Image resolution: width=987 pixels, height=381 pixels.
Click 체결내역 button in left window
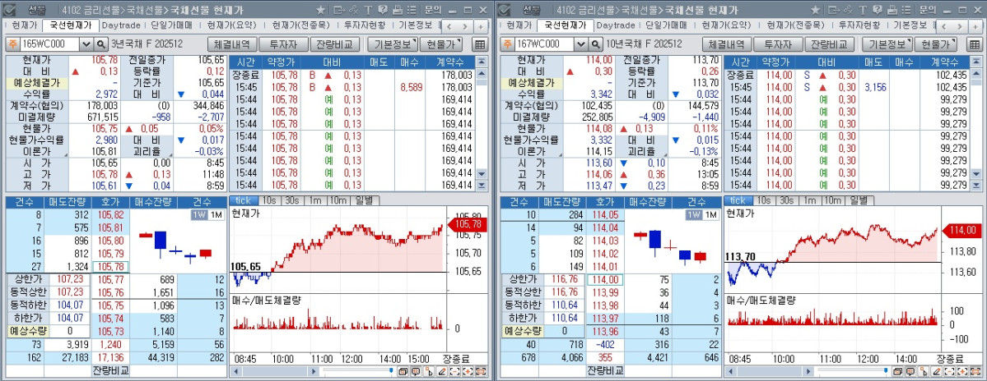pyautogui.click(x=232, y=44)
